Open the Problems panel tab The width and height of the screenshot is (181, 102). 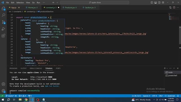coord(13,69)
